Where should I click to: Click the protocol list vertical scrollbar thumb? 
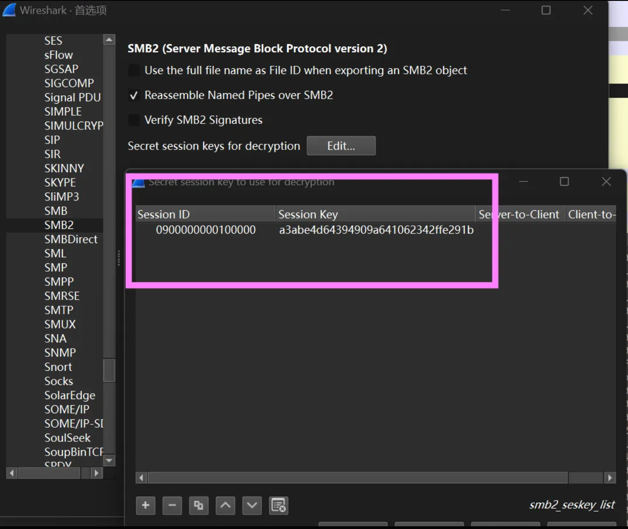pos(109,370)
